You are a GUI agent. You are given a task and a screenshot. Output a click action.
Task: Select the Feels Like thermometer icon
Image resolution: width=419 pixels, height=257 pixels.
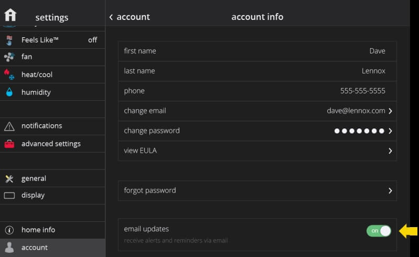[9, 40]
